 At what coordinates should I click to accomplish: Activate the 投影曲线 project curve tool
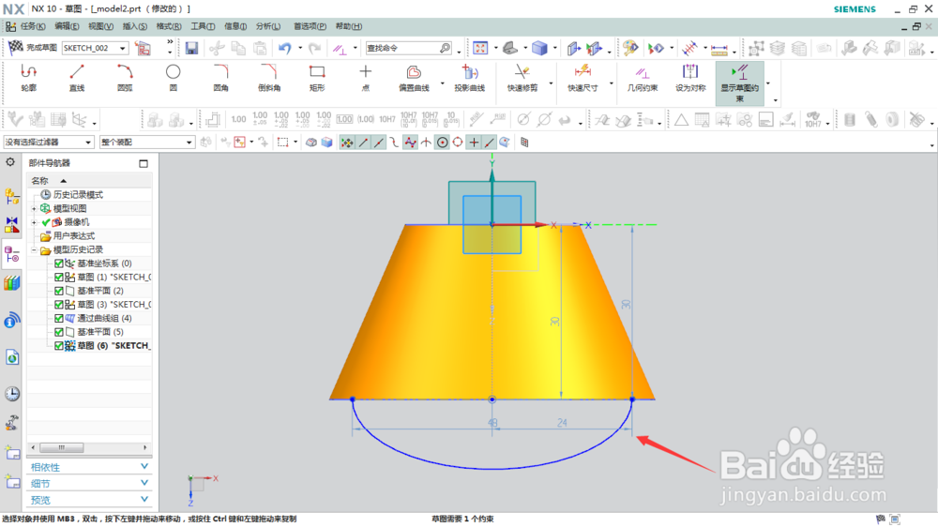(x=470, y=78)
